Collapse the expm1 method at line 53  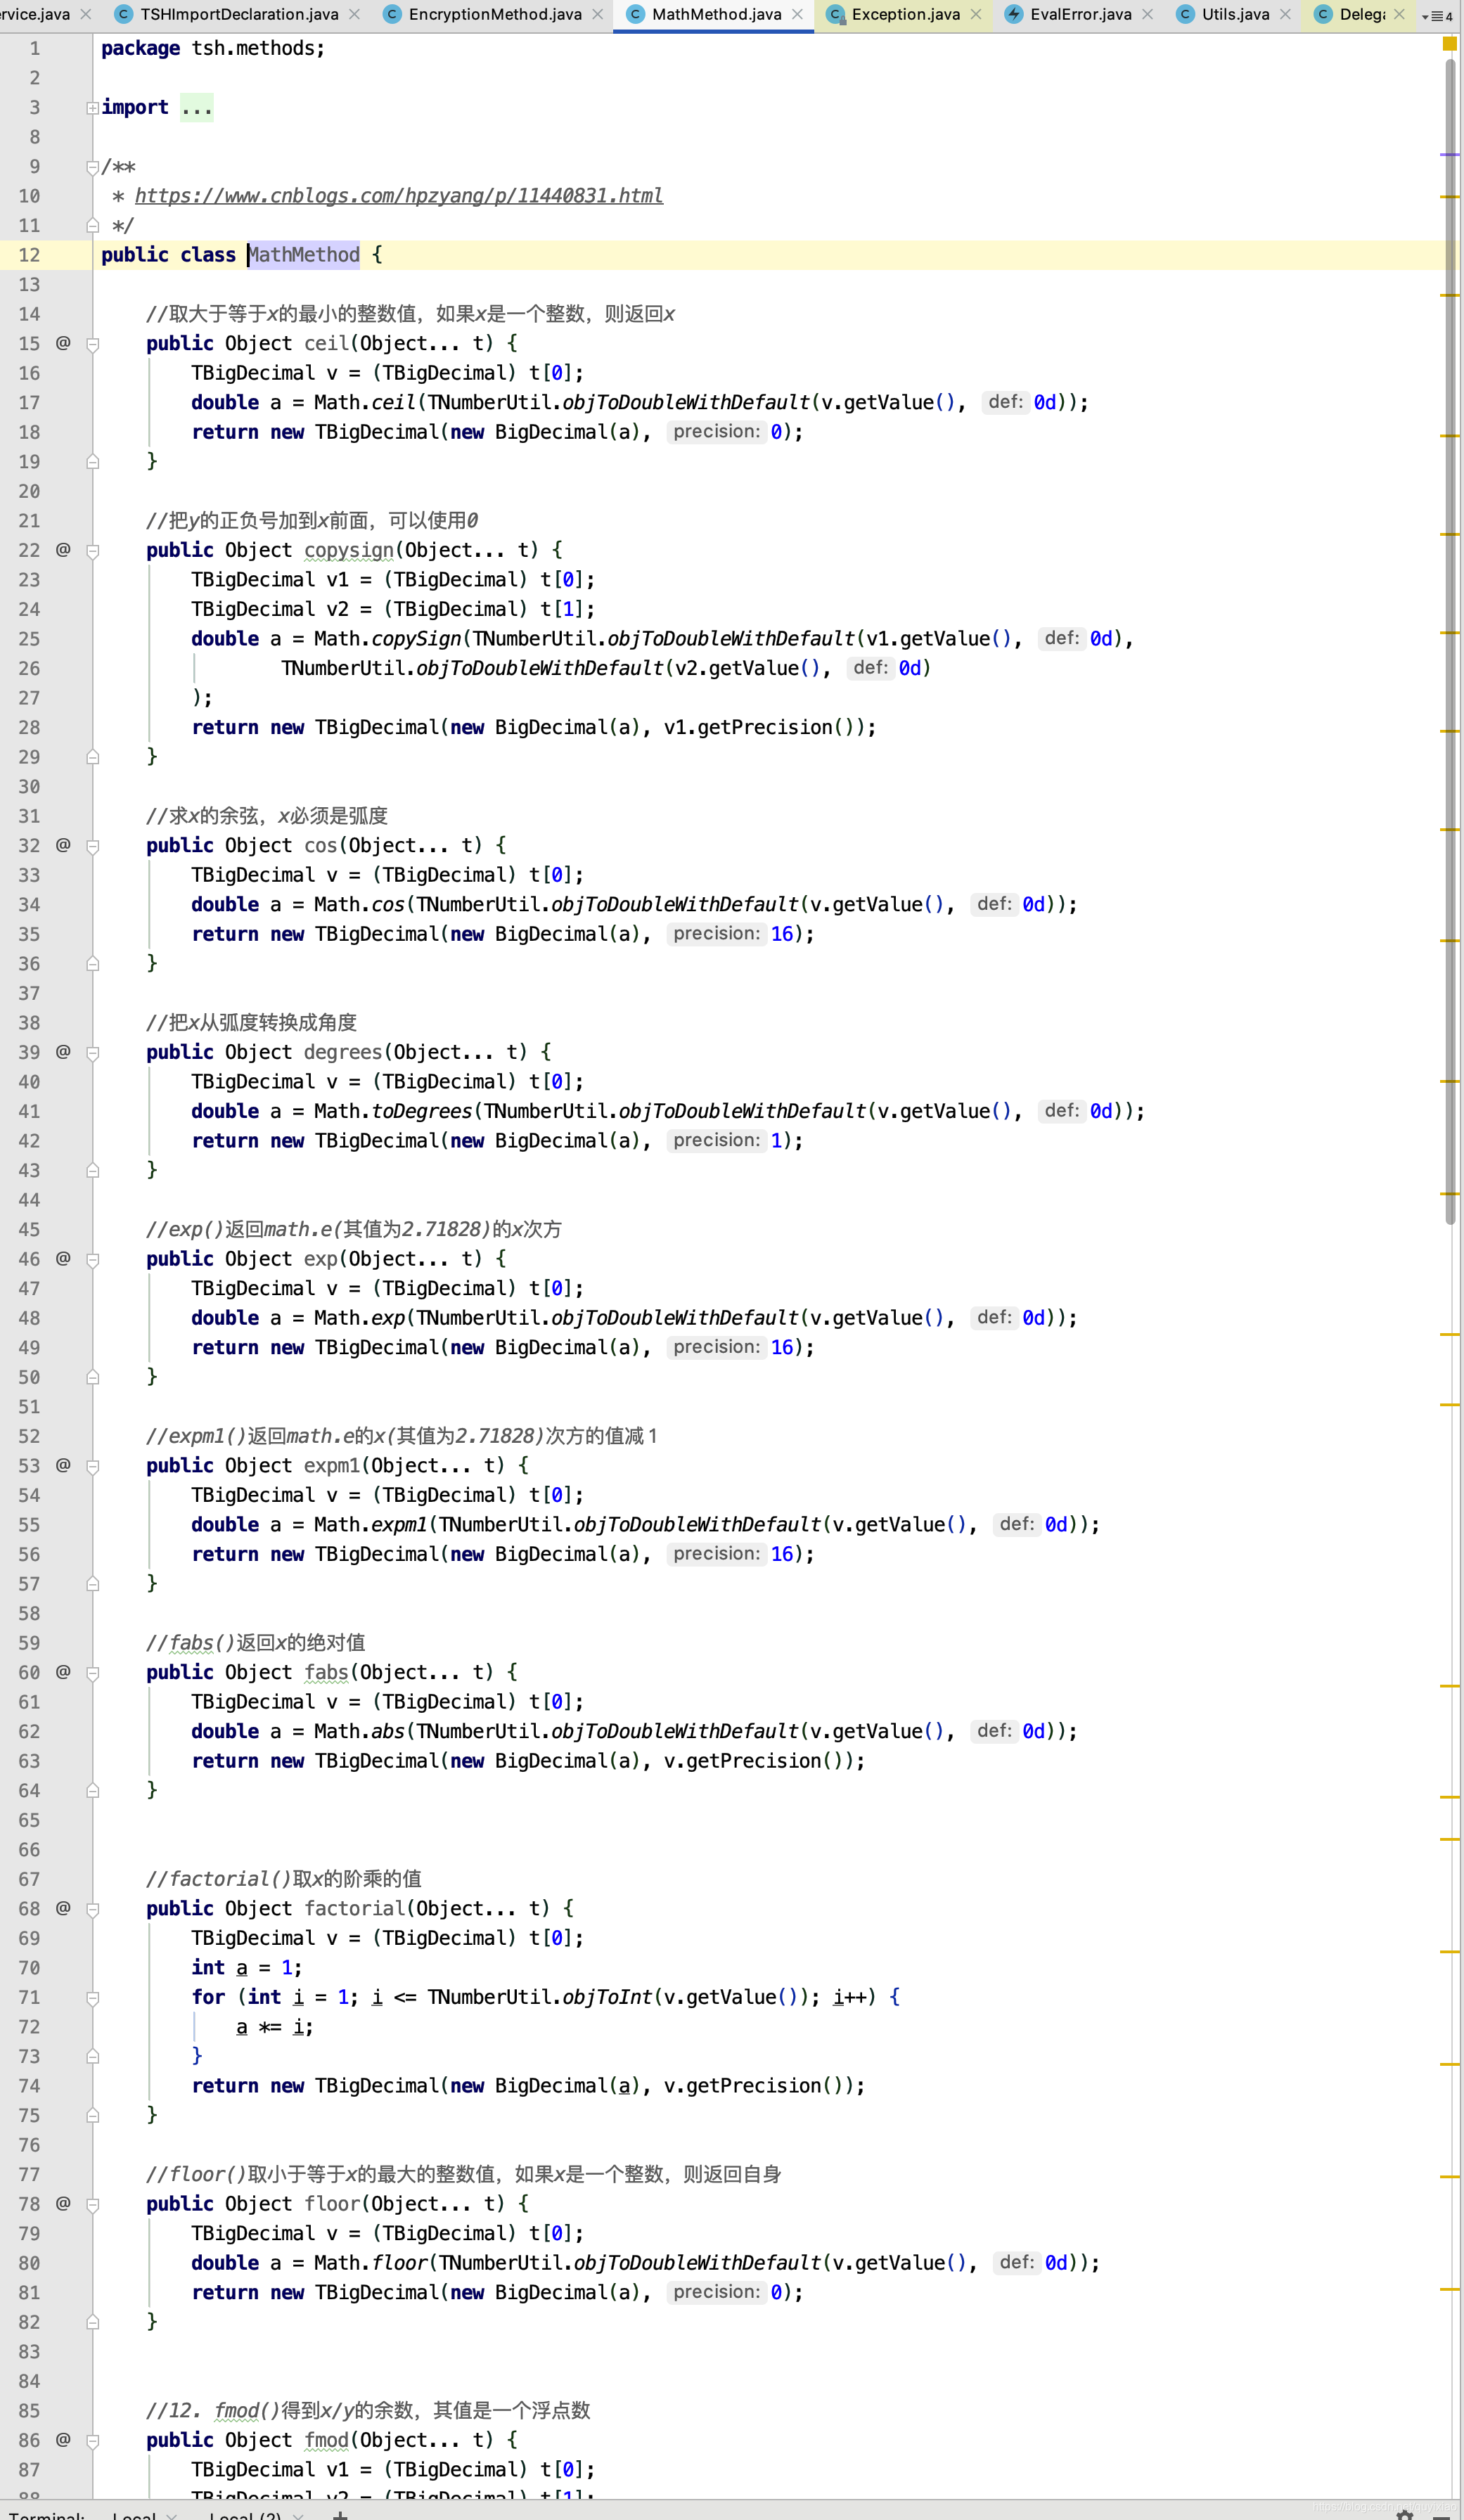pyautogui.click(x=92, y=1466)
